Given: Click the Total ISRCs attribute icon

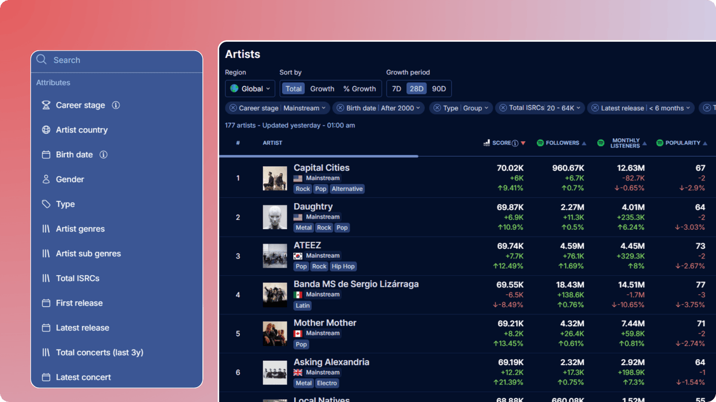Looking at the screenshot, I should click(46, 278).
